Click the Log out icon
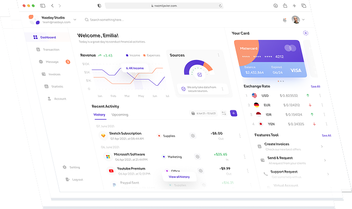Screen dimensions: 352x209 coord(67,179)
